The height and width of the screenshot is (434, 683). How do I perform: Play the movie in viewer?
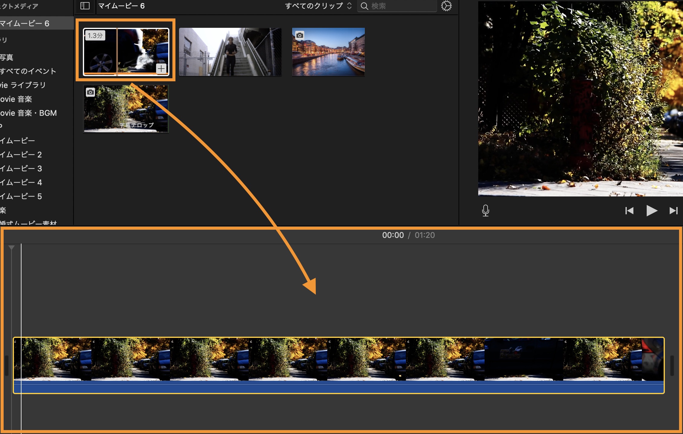(x=652, y=210)
